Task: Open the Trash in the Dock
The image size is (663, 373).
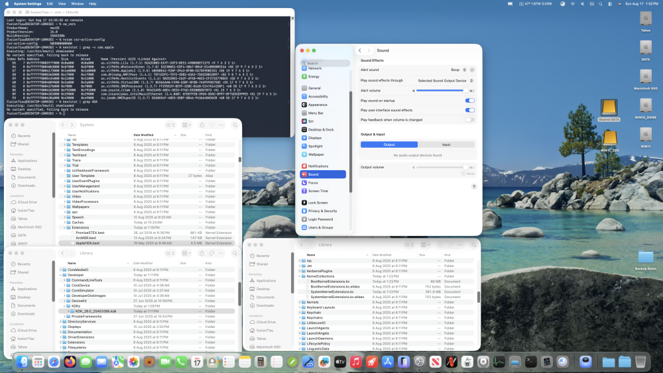Action: tap(640, 362)
